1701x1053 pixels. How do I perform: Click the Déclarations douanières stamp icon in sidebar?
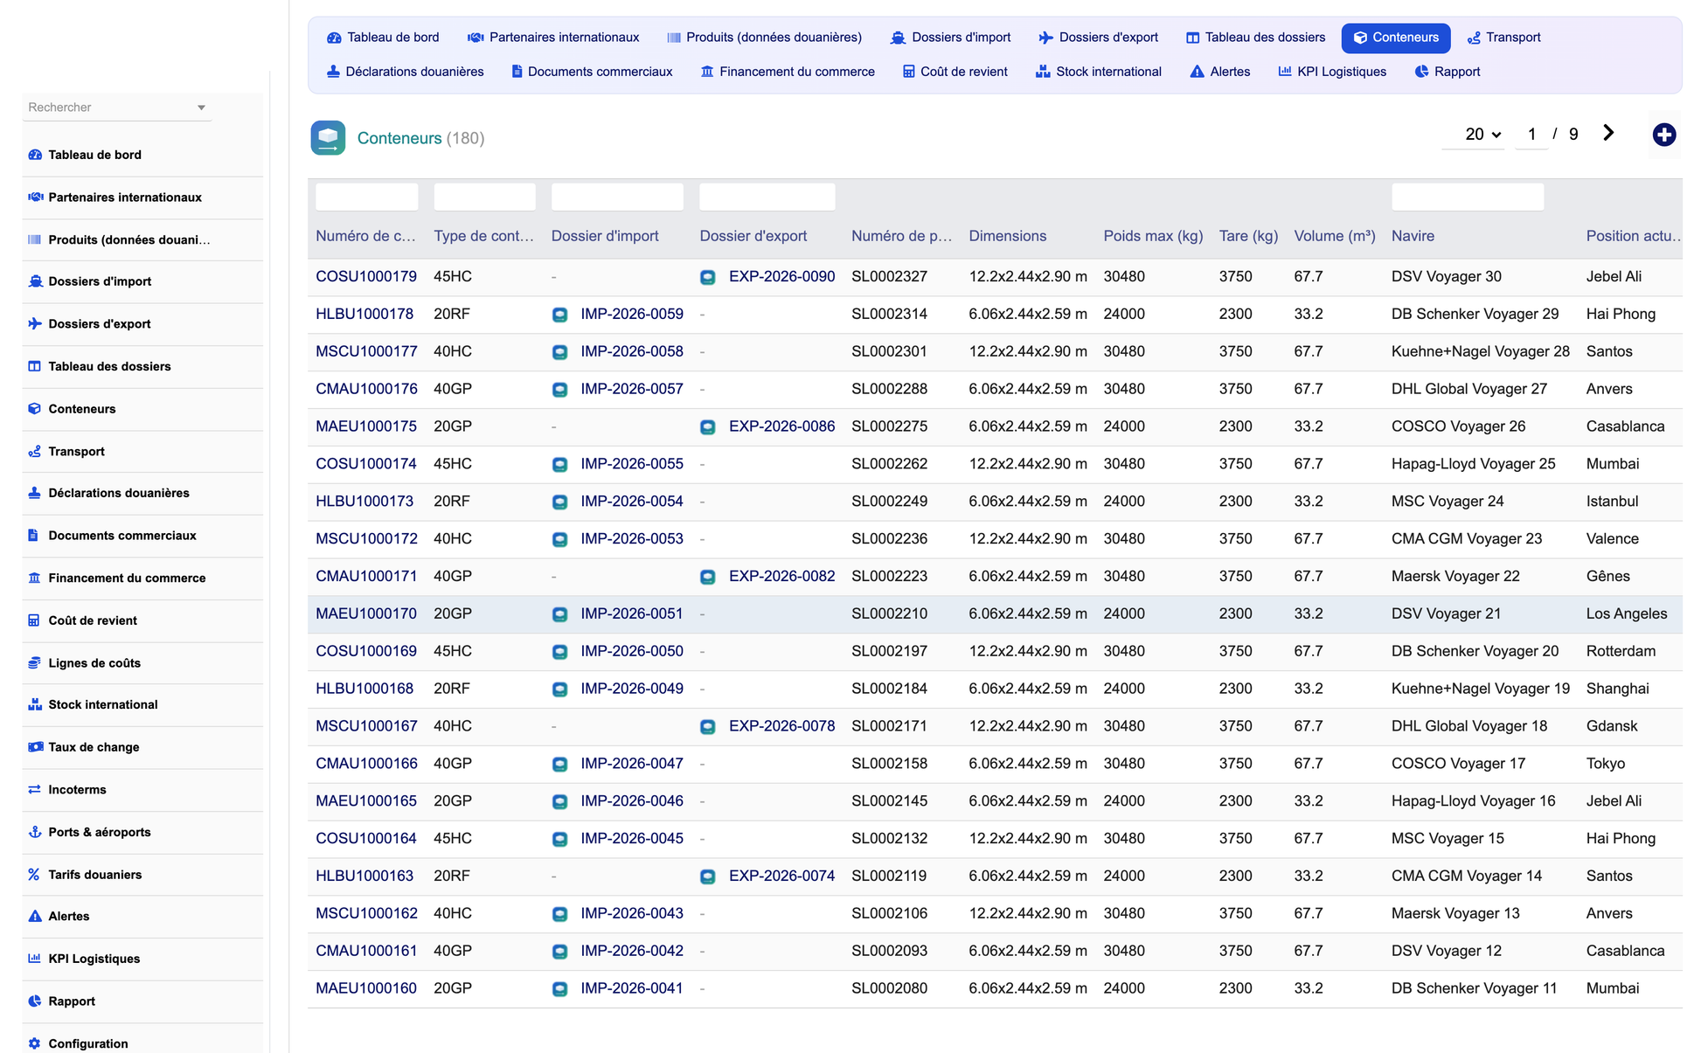[x=35, y=493]
